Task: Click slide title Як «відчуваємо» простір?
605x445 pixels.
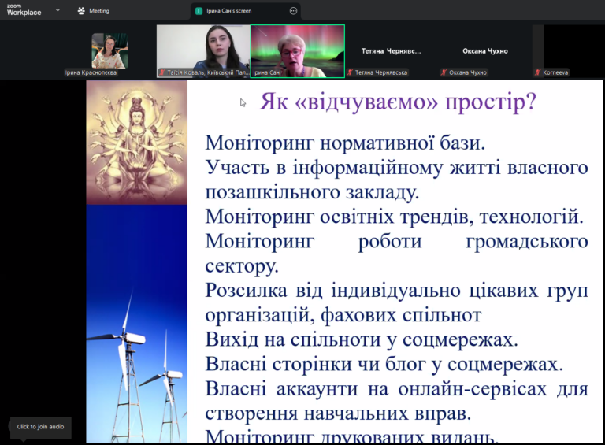Action: 397,102
